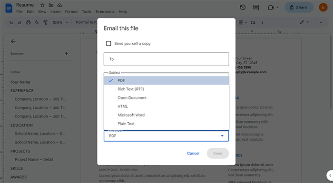Jump to PROJECTS in outline
The width and height of the screenshot is (333, 183).
point(20,151)
